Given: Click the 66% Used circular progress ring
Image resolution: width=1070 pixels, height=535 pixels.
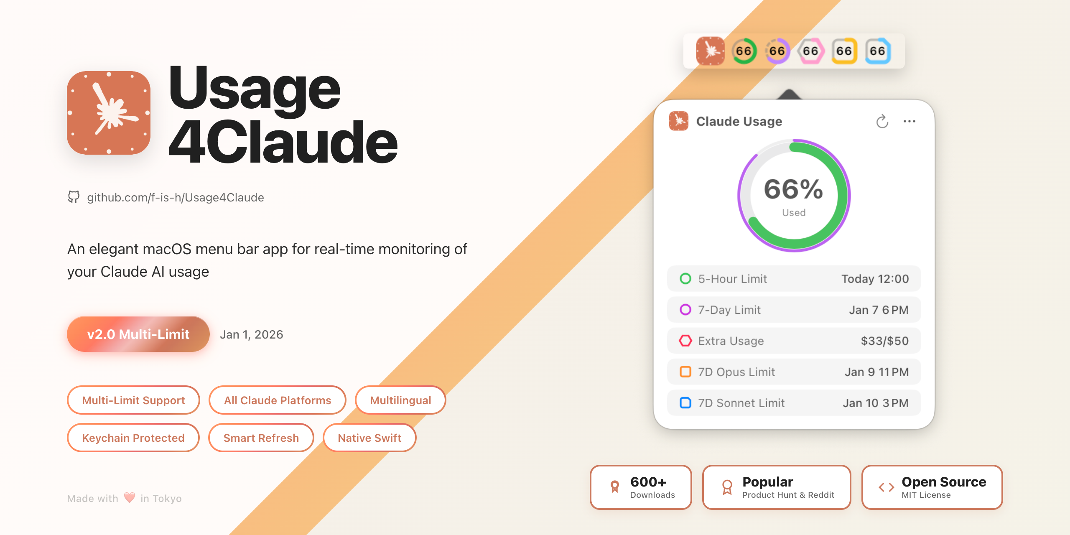Looking at the screenshot, I should [794, 196].
